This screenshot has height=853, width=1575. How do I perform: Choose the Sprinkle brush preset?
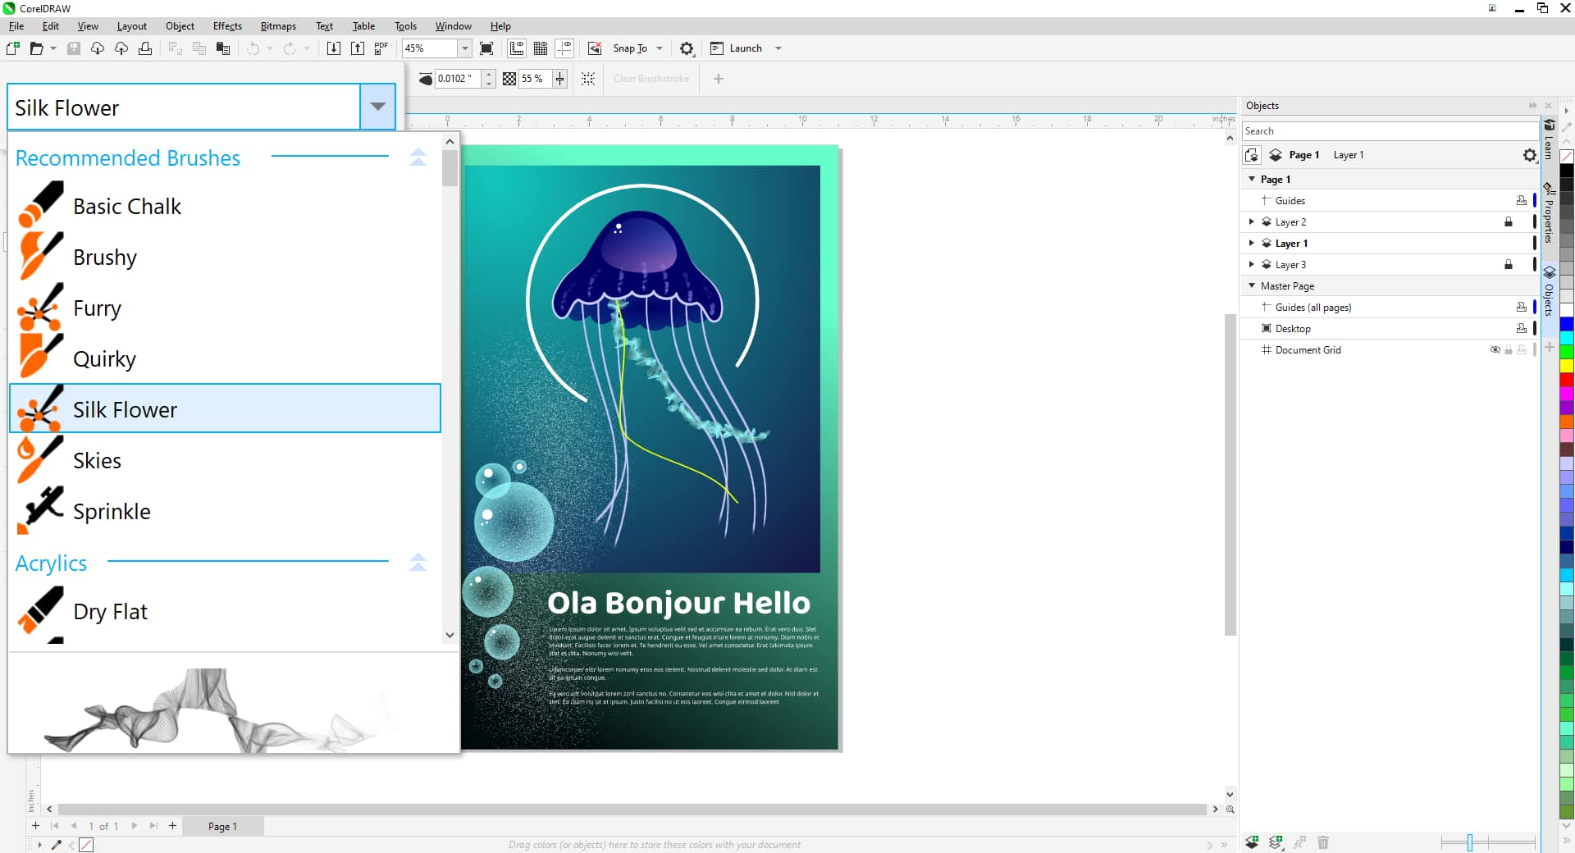pos(112,512)
